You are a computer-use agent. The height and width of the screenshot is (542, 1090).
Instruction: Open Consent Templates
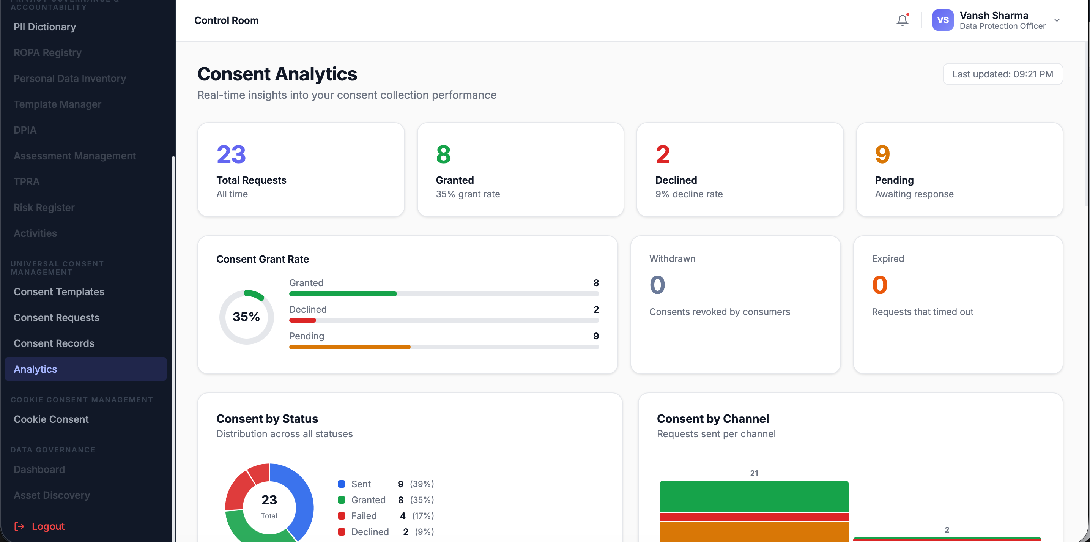pyautogui.click(x=59, y=291)
